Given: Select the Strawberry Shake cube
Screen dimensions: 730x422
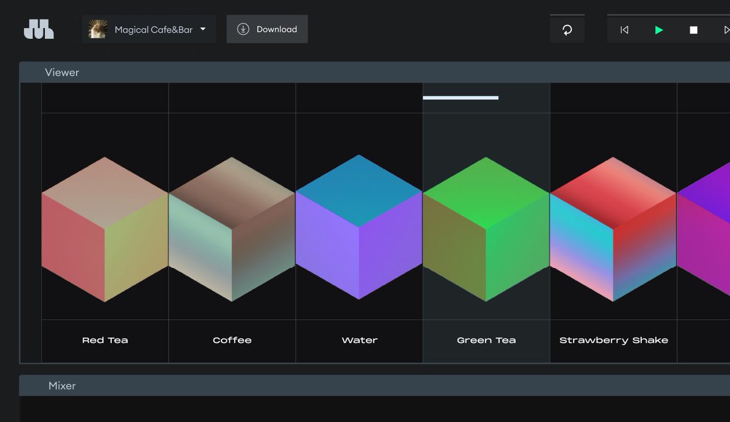Looking at the screenshot, I should click(x=613, y=229).
